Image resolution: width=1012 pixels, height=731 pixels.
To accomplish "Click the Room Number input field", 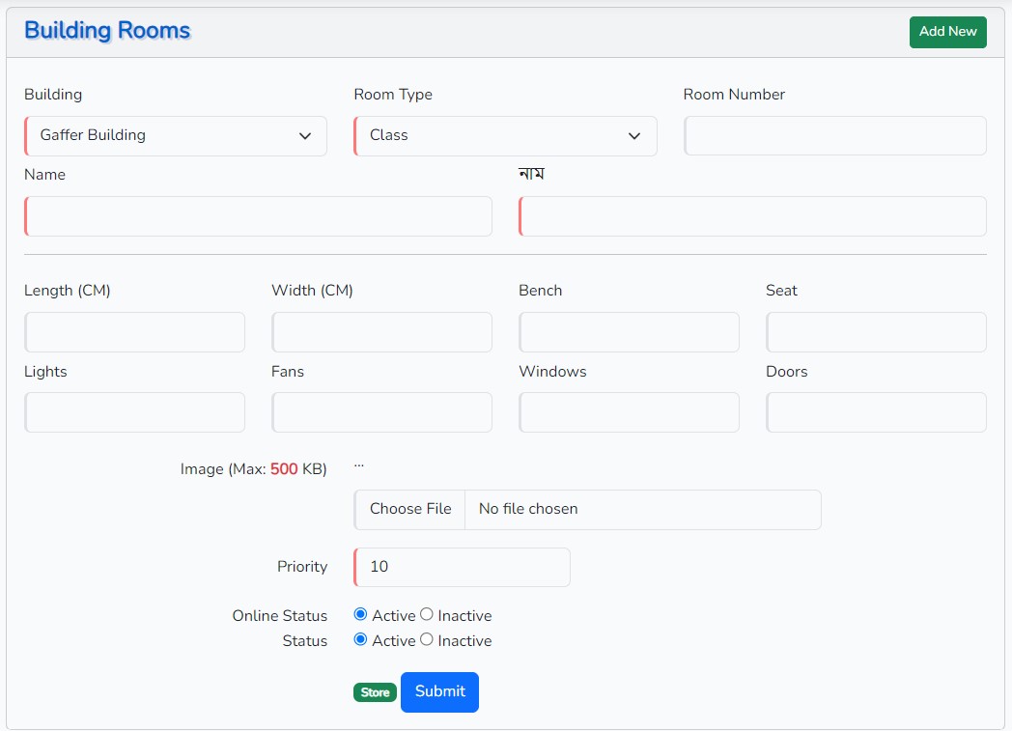I will coord(835,136).
